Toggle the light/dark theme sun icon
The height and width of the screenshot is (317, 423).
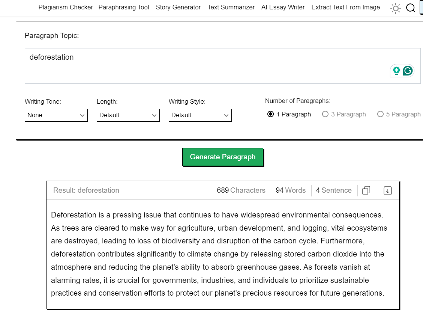396,8
